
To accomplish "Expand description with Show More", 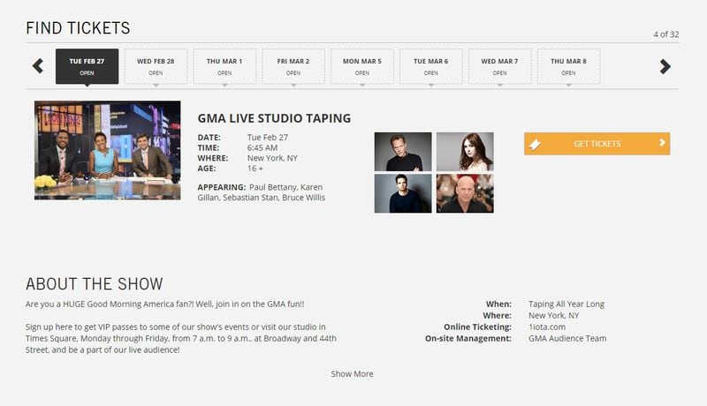I will click(x=352, y=373).
